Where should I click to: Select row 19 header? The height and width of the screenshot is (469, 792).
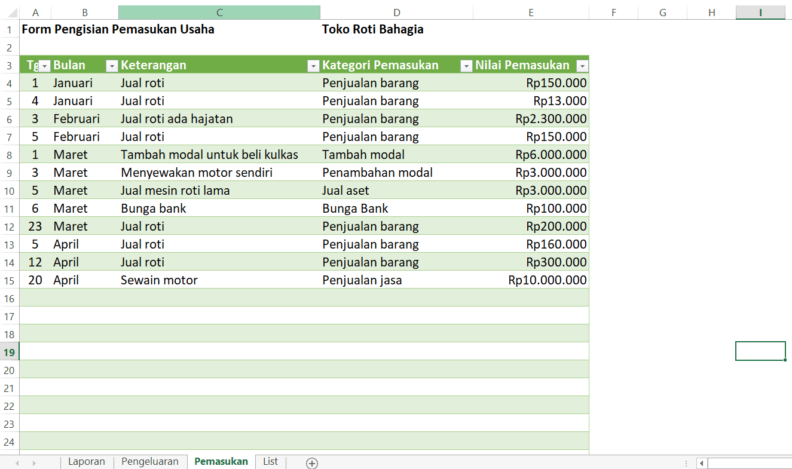(10, 352)
